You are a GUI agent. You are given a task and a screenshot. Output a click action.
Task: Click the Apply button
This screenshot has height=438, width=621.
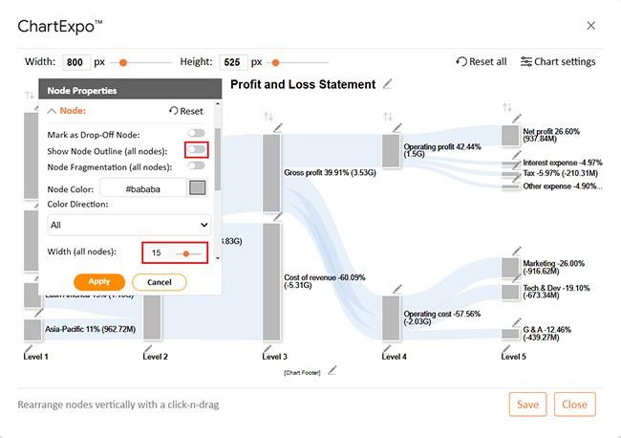click(x=99, y=282)
